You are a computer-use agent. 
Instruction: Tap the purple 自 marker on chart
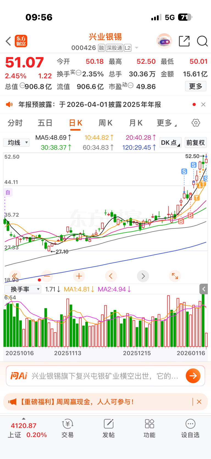click(8, 192)
